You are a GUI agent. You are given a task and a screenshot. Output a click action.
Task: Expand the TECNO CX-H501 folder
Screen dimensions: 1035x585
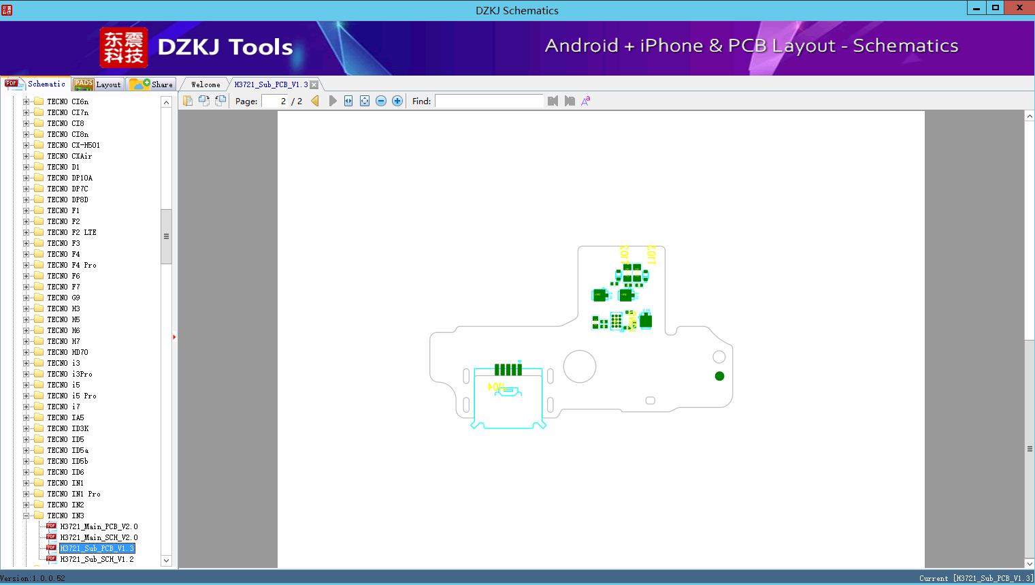click(x=27, y=145)
